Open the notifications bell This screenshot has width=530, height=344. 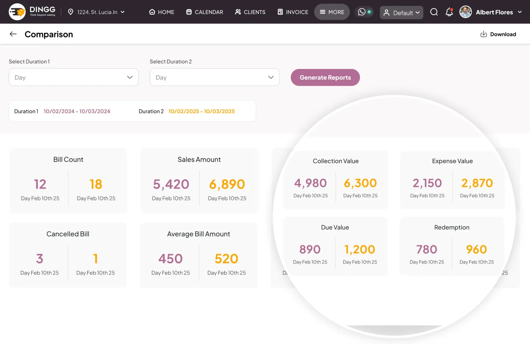pyautogui.click(x=449, y=12)
